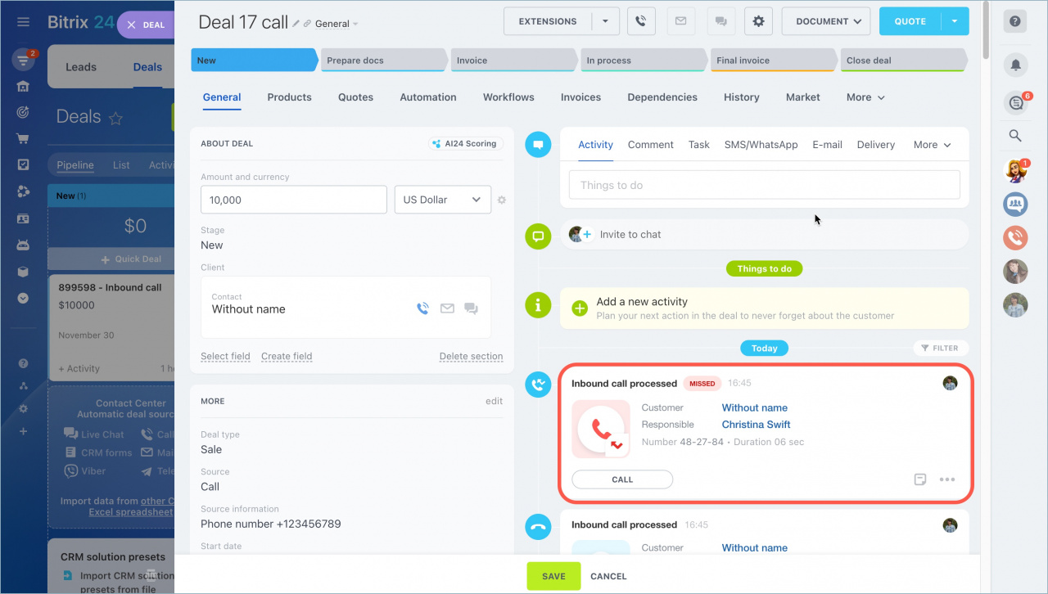Open the email icon in deal header

tap(680, 21)
